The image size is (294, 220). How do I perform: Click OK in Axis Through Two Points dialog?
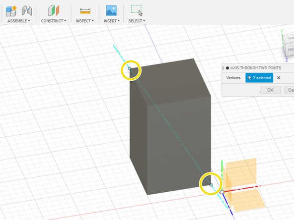[270, 90]
